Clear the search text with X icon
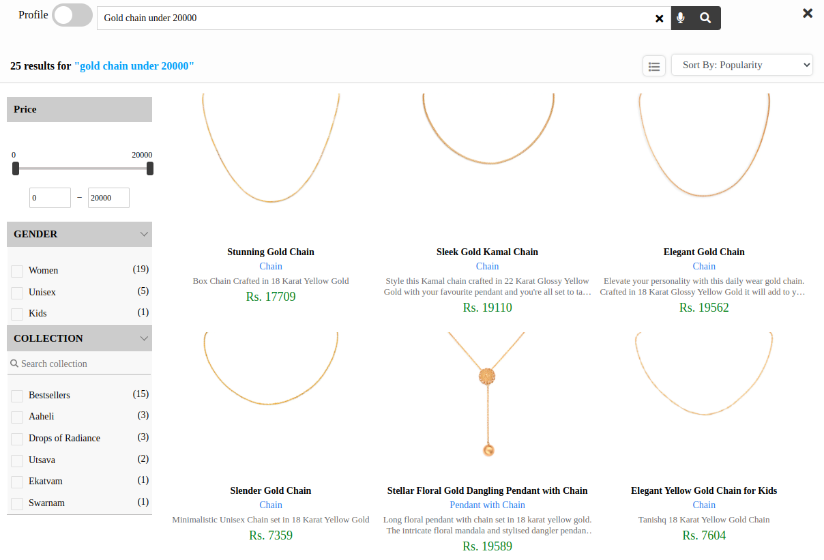This screenshot has width=824, height=560. [x=659, y=18]
